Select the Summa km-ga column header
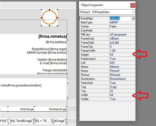 coord(57,109)
